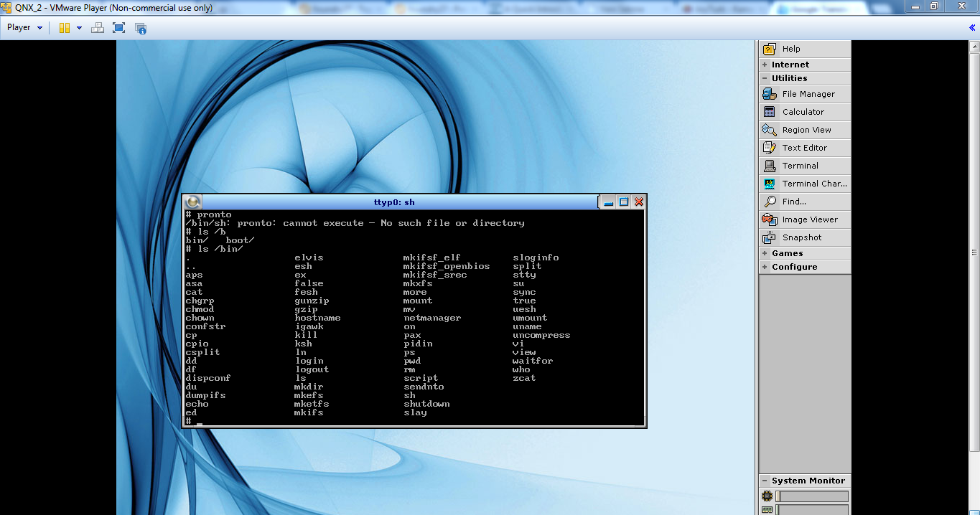This screenshot has height=515, width=980.
Task: Pause the virtual machine with the pause button
Action: click(65, 28)
